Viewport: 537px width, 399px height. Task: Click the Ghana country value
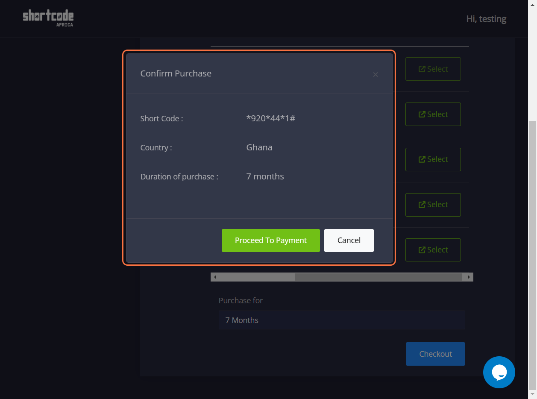[259, 147]
